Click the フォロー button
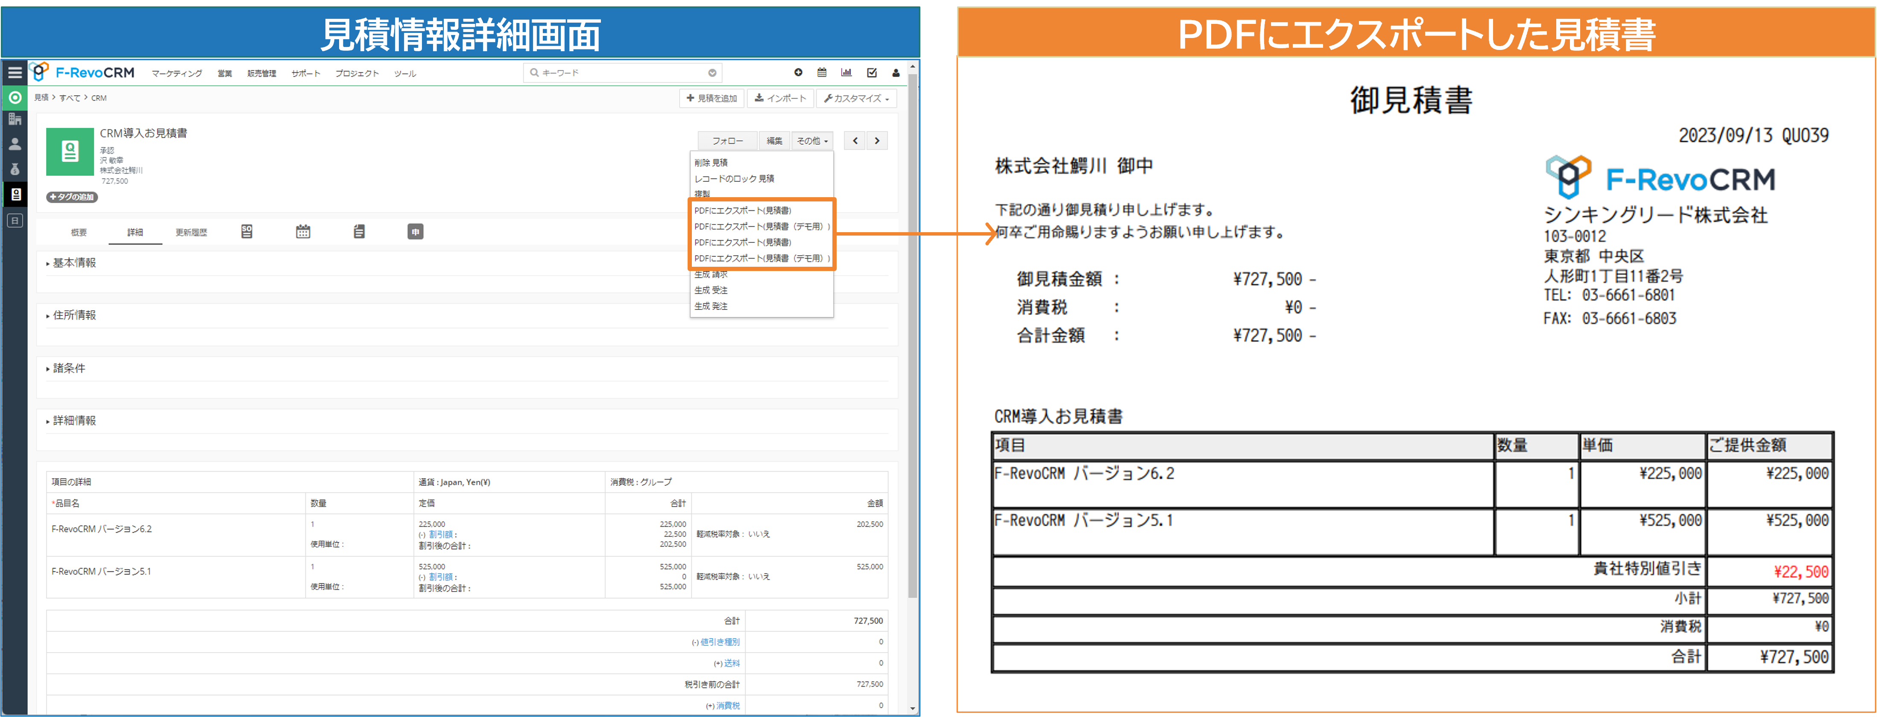This screenshot has height=717, width=1877. point(728,140)
